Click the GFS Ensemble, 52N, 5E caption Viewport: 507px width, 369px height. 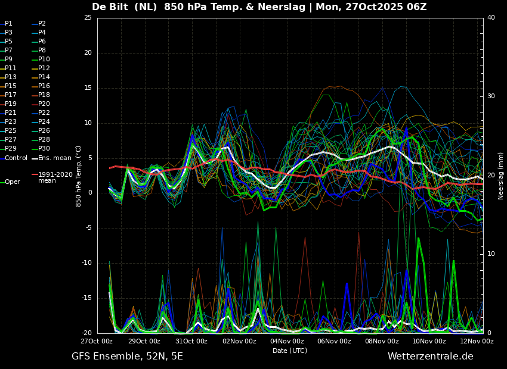pos(127,357)
